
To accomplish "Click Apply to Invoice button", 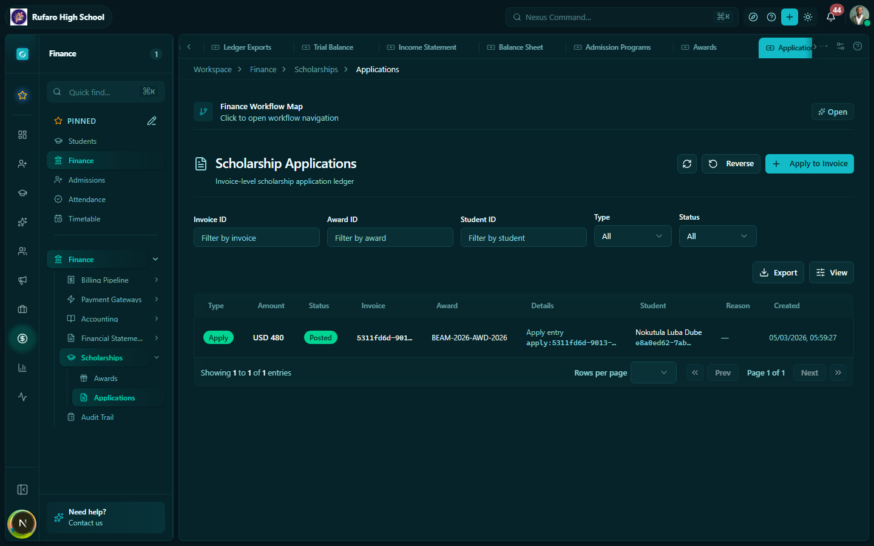I will click(810, 164).
